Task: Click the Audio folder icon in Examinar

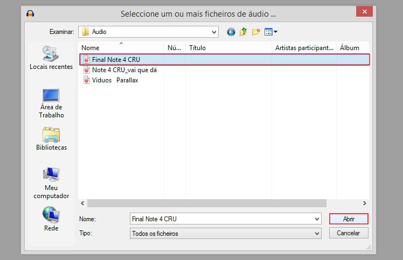Action: click(85, 32)
